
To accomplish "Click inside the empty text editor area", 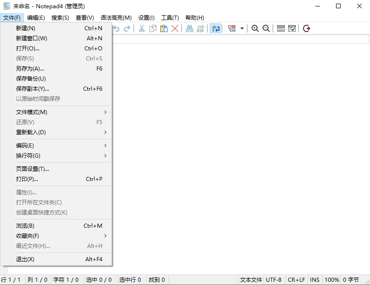I will 241,155.
